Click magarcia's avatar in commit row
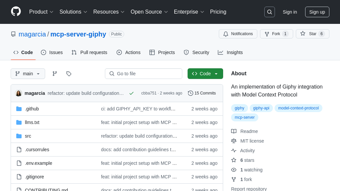Image resolution: width=340 pixels, height=191 pixels. [19, 93]
